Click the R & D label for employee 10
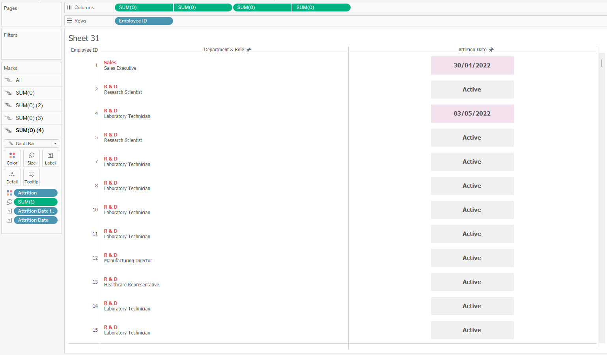The width and height of the screenshot is (607, 355). click(x=111, y=207)
